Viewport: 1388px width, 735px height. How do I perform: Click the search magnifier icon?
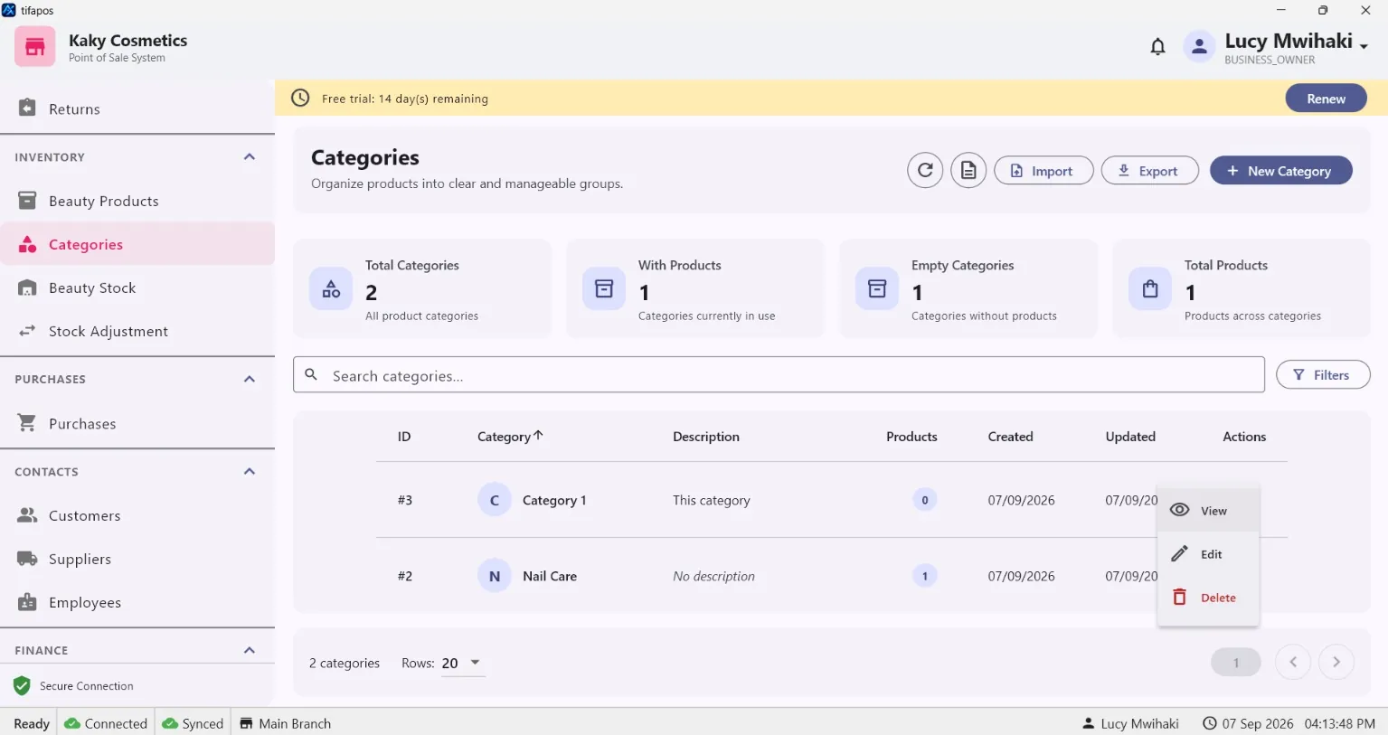click(x=311, y=374)
